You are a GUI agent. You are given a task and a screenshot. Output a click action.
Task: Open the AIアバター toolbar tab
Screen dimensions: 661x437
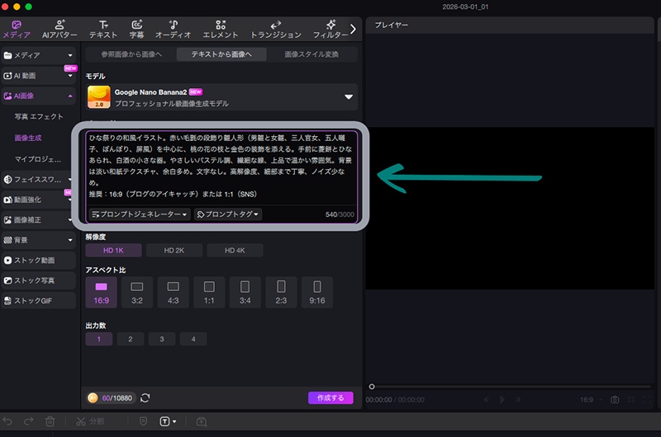[59, 29]
